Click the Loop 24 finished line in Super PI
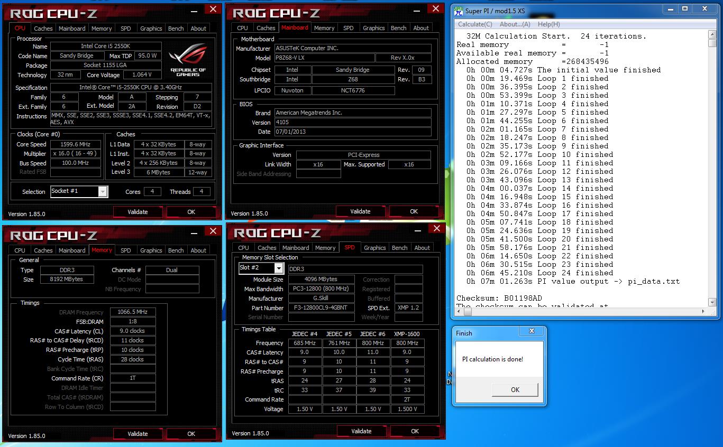The height and width of the screenshot is (447, 723). (540, 273)
